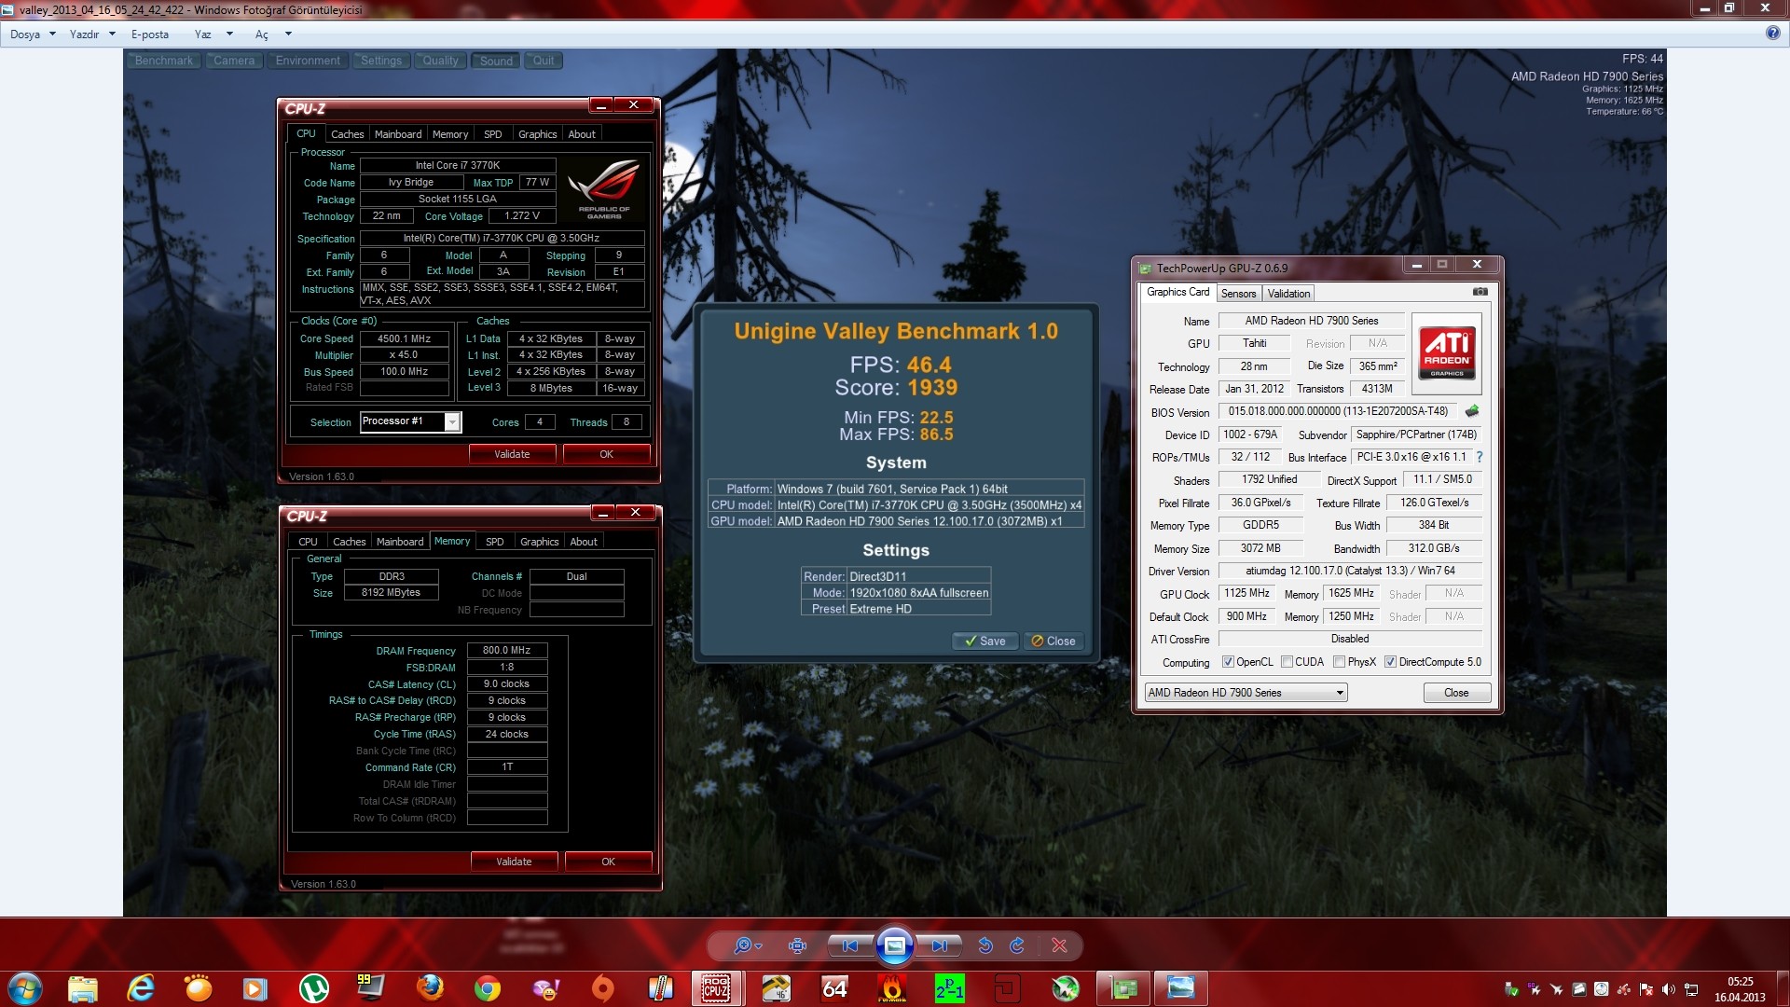This screenshot has height=1007, width=1790.
Task: Click the BIOS save chip icon
Action: point(1472,411)
